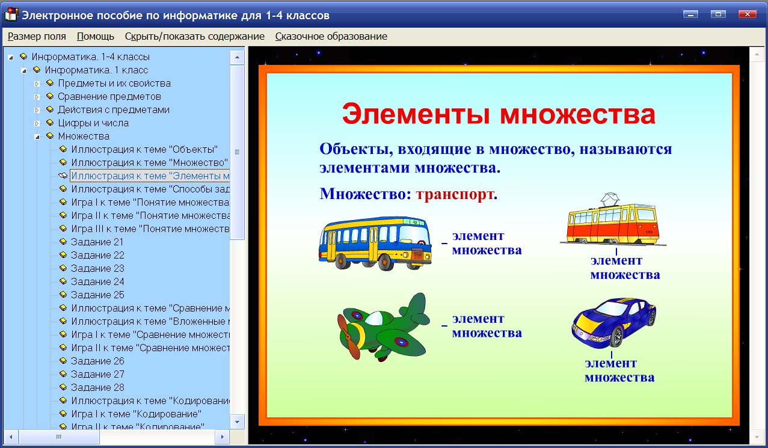768x448 pixels.
Task: Click the book icon beside "Действия с предметами"
Action: pyautogui.click(x=50, y=109)
